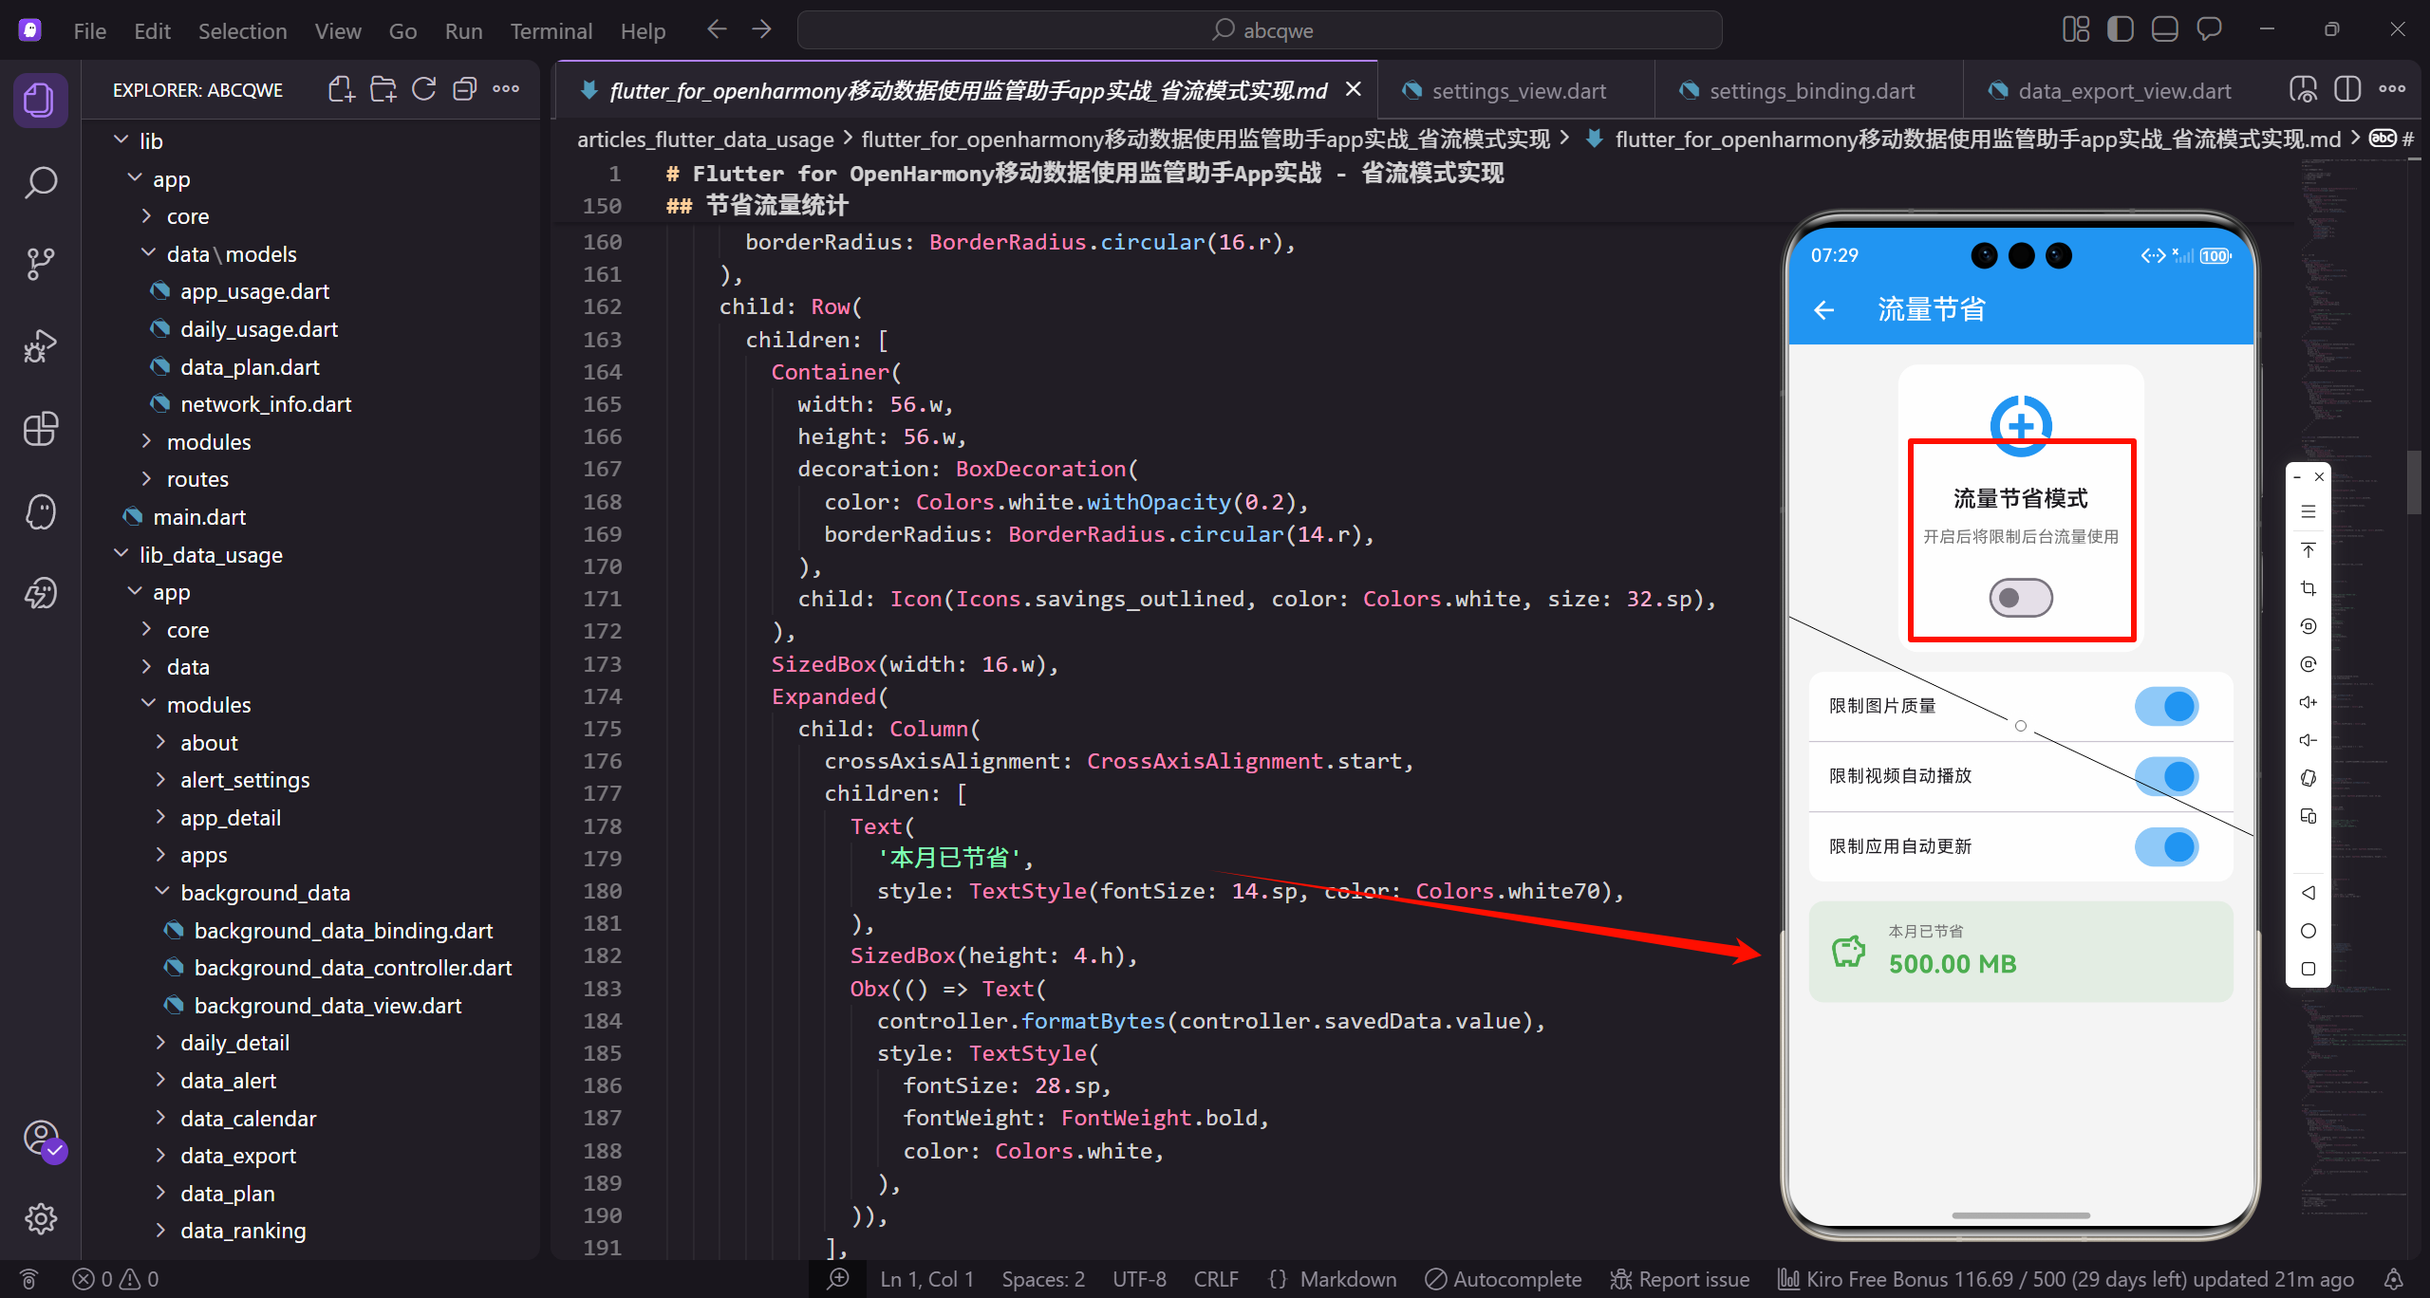Click New Folder icon in Explorer header

[x=383, y=89]
